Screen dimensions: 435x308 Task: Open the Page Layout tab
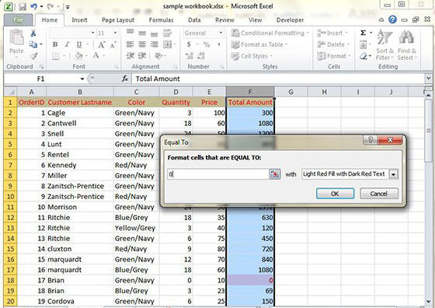pyautogui.click(x=118, y=20)
